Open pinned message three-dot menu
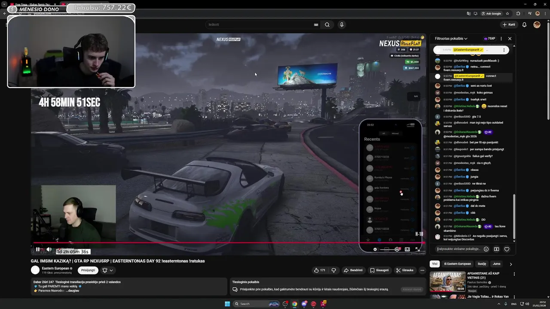This screenshot has height=309, width=550. coord(504,50)
